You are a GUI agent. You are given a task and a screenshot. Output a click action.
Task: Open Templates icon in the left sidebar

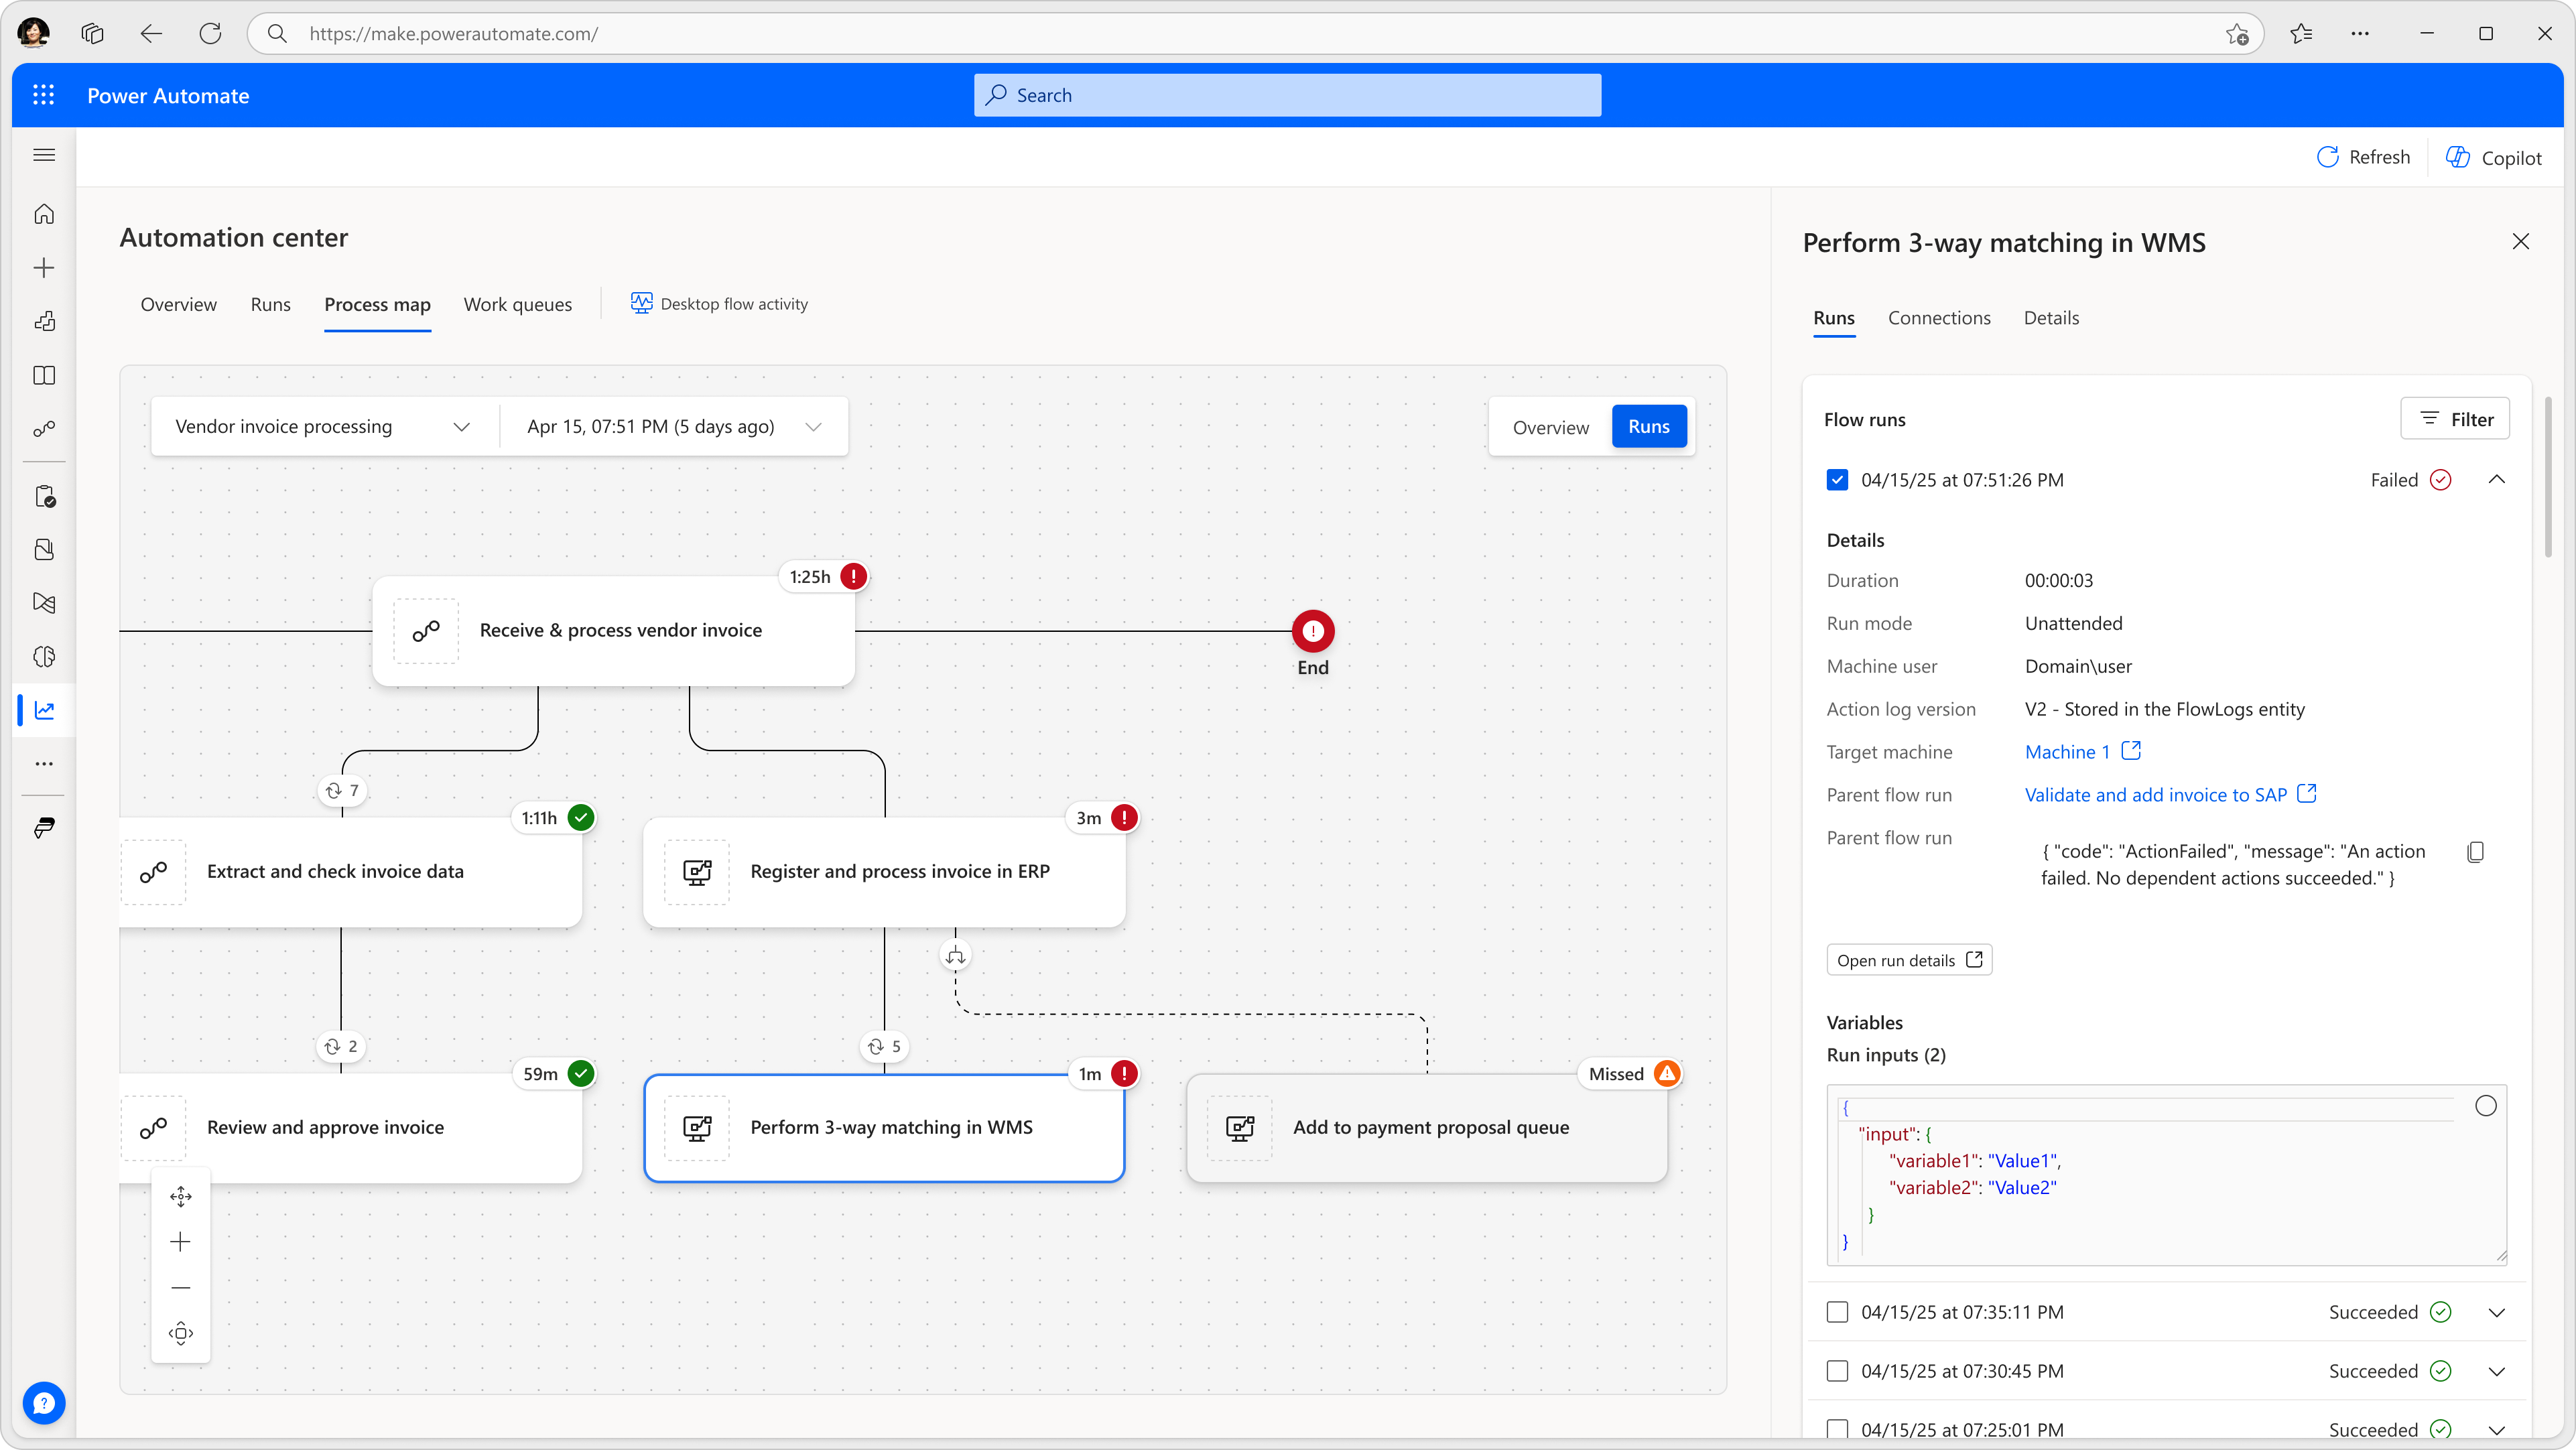click(x=44, y=321)
